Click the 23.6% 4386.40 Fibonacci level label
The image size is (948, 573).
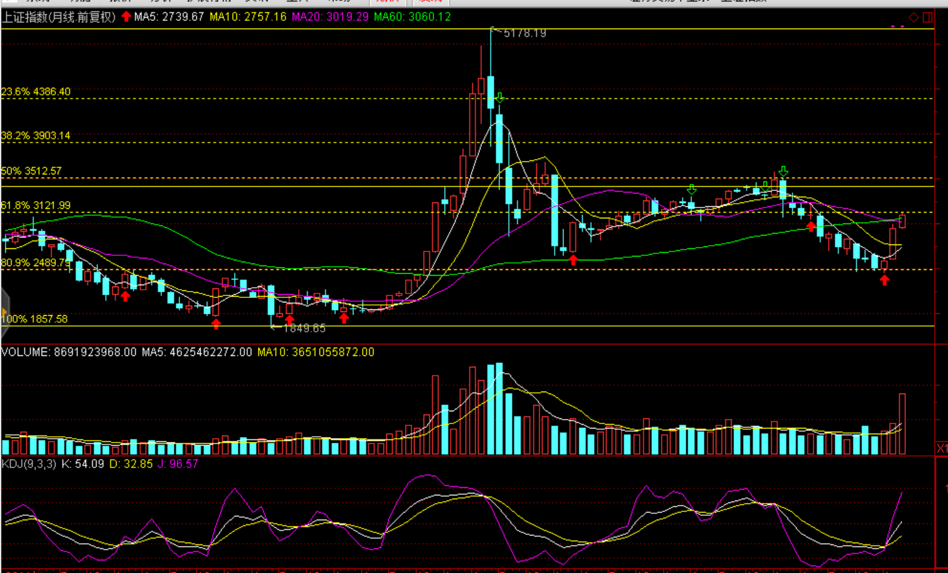click(36, 92)
